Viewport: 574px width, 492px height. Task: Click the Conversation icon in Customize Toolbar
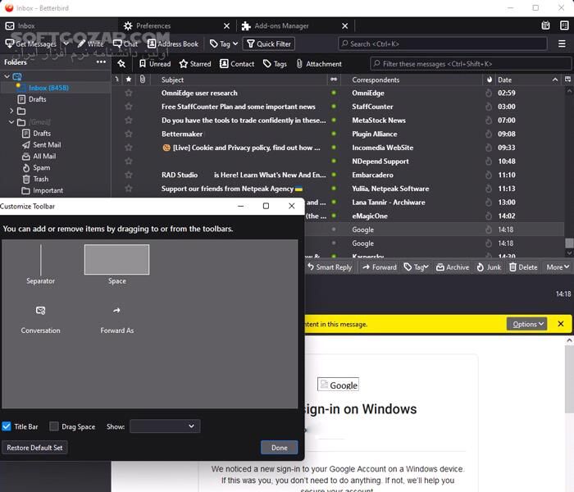41,311
